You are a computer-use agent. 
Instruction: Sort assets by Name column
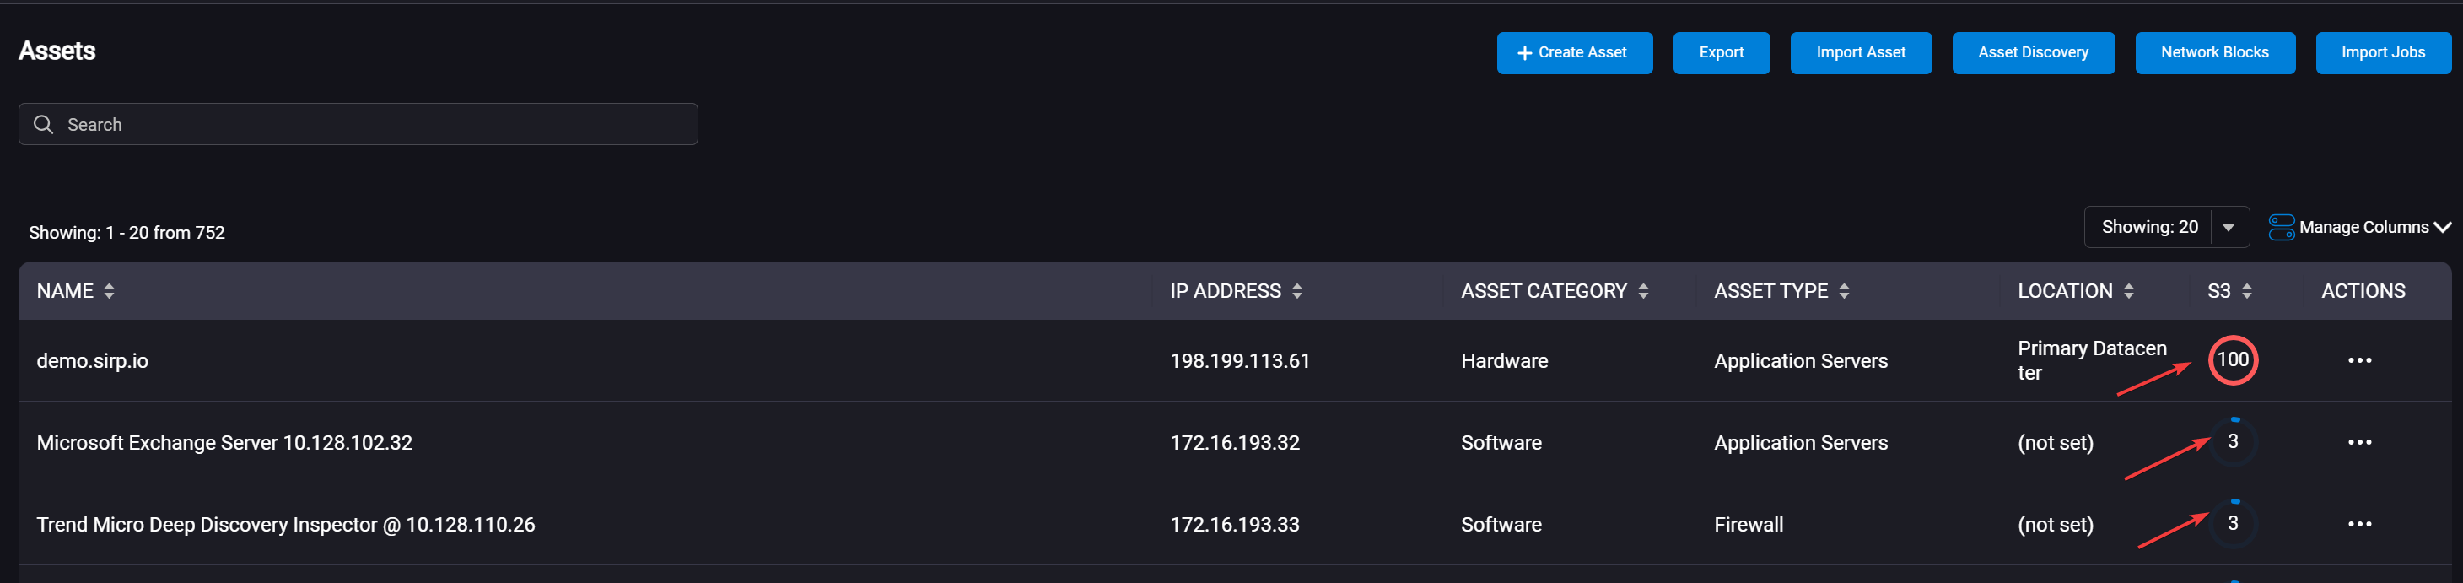pyautogui.click(x=109, y=292)
